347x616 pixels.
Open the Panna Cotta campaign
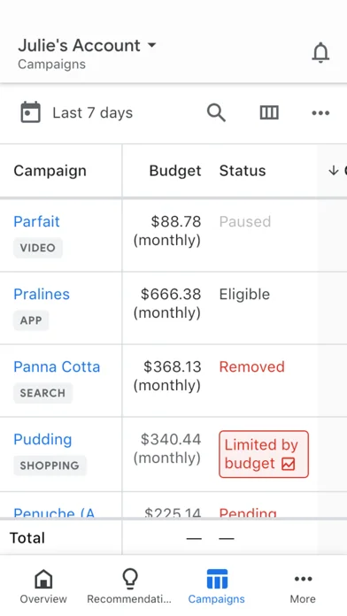(57, 367)
